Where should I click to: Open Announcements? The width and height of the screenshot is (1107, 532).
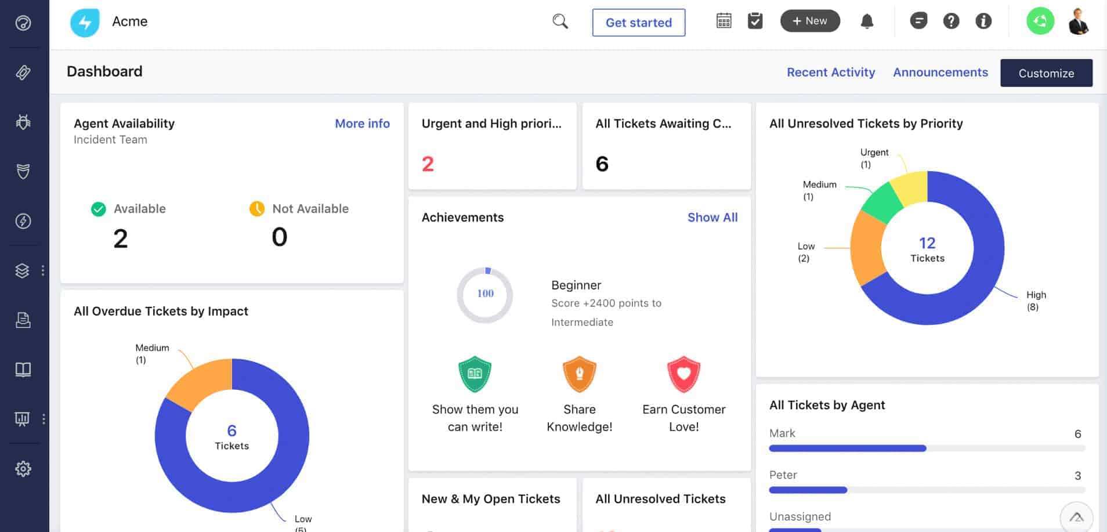pos(940,73)
